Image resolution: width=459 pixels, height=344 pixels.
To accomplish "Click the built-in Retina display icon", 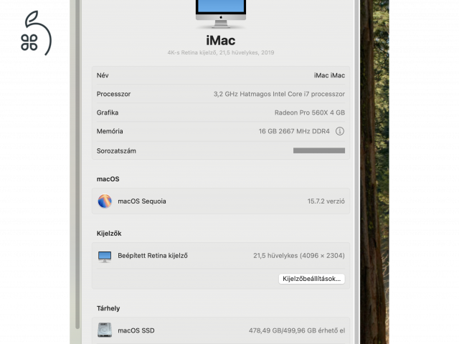I will 105,257.
